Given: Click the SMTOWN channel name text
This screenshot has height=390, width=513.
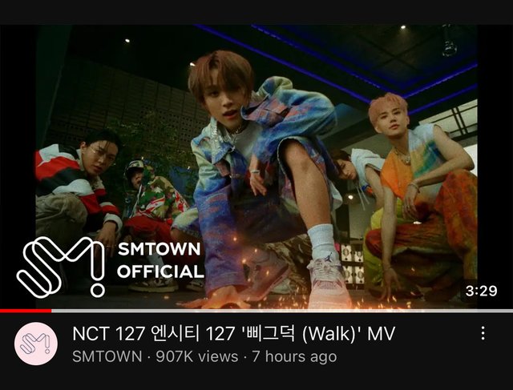Looking at the screenshot, I should coord(107,356).
